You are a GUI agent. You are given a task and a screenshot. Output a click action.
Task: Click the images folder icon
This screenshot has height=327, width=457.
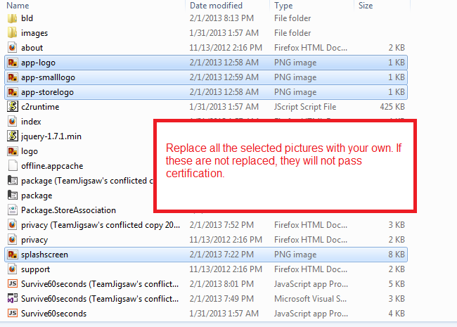click(12, 32)
